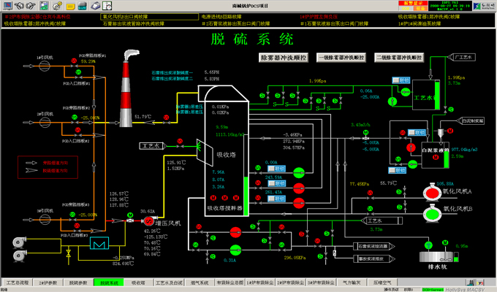Click the 工艺水 tank green level bar

click(x=437, y=95)
